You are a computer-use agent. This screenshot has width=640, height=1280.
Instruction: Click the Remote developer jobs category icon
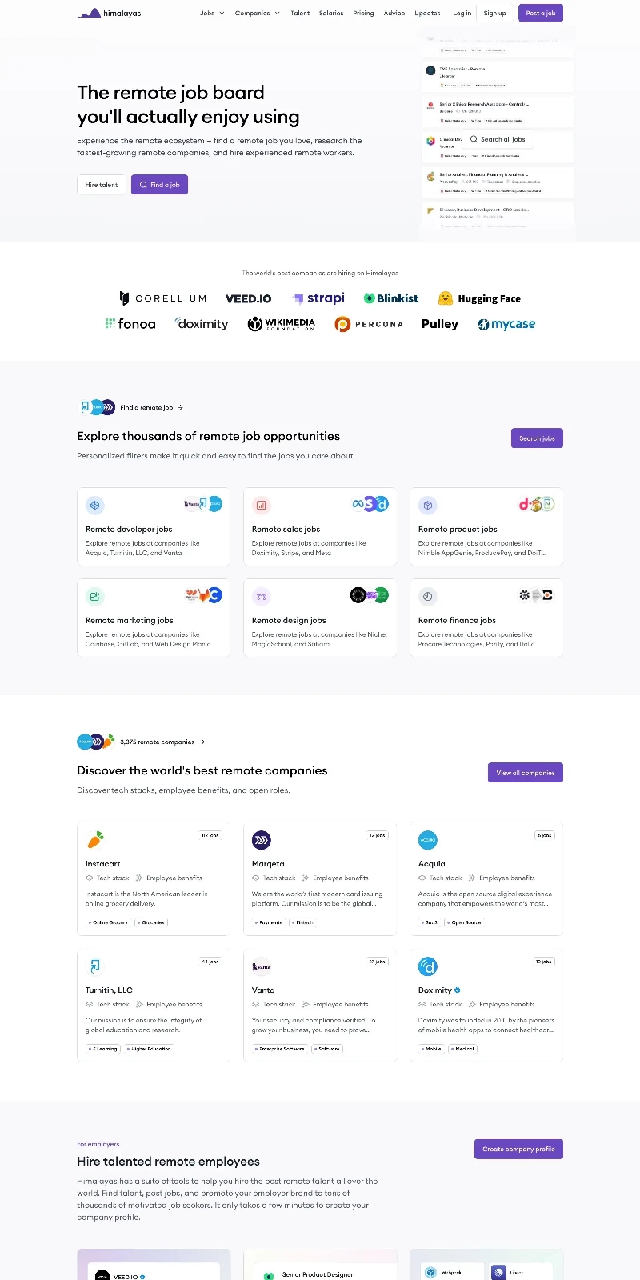[95, 505]
